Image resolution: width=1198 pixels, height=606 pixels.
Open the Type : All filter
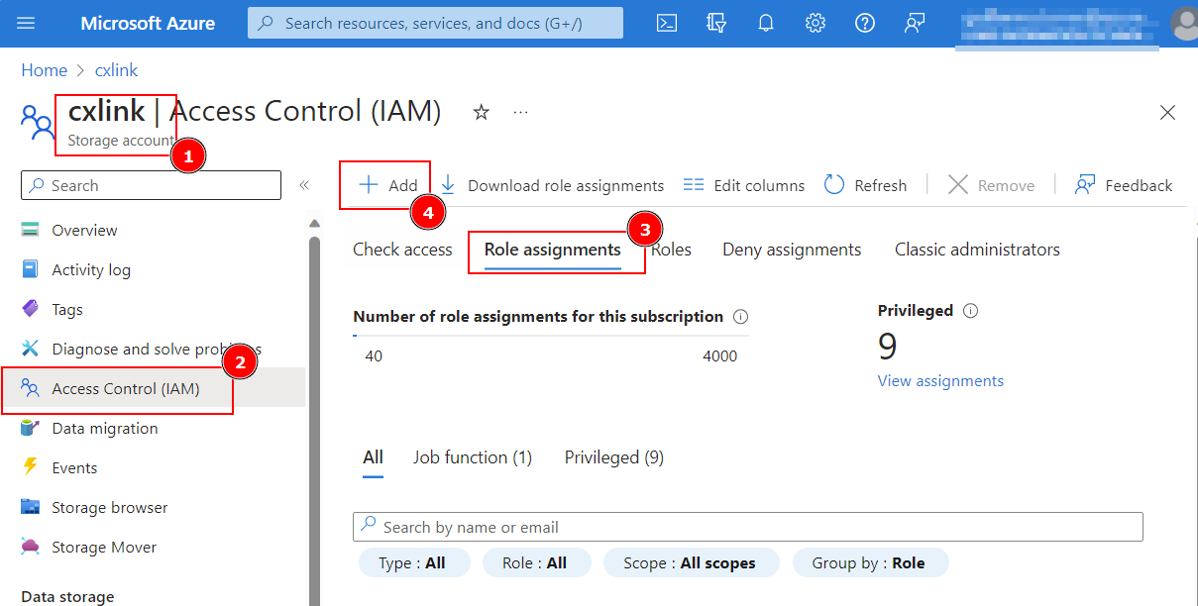tap(411, 563)
